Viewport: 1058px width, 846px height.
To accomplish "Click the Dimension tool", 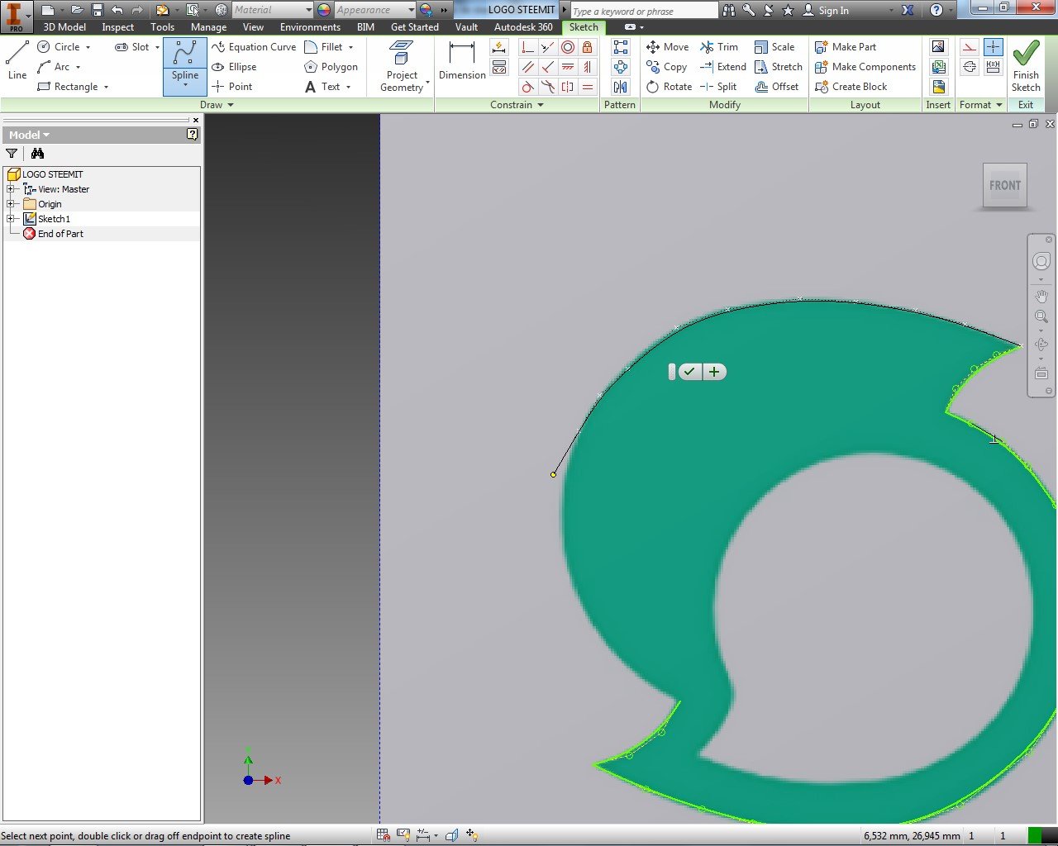I will pos(462,61).
